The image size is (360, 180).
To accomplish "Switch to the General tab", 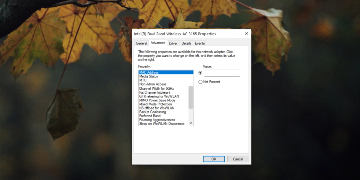I will click(x=141, y=43).
